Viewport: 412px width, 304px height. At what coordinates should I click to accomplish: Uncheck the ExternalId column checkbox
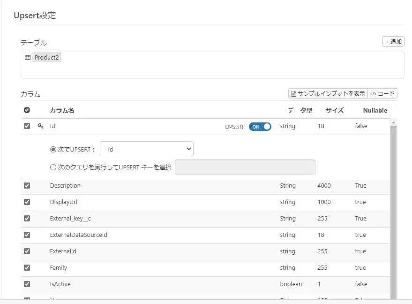(27, 251)
